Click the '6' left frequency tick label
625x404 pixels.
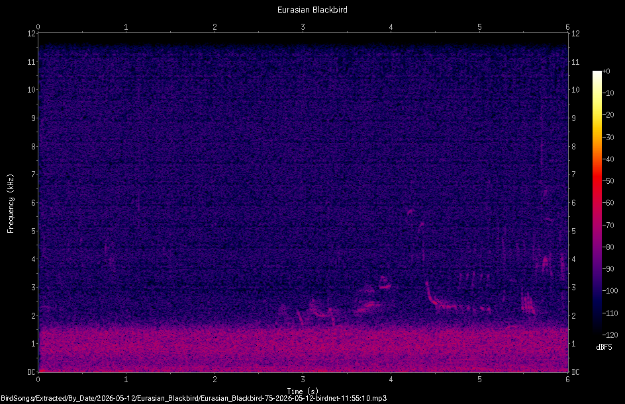point(34,202)
